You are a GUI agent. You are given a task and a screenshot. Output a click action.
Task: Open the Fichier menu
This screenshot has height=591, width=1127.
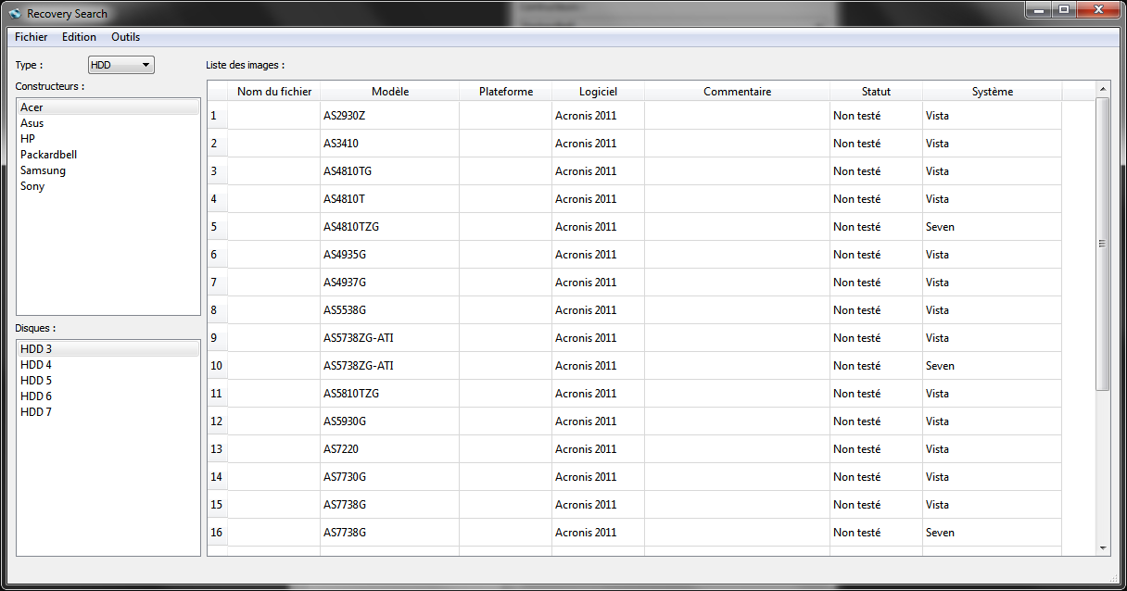(31, 37)
